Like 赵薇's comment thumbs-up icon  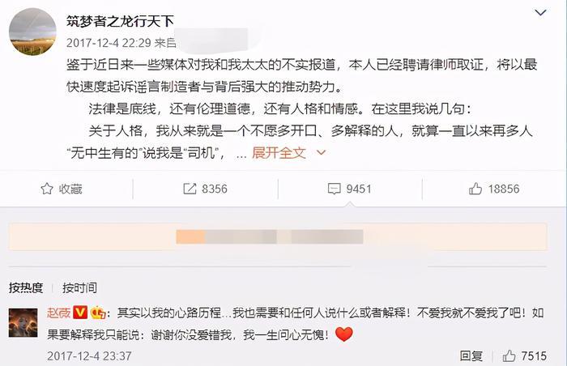click(x=509, y=355)
